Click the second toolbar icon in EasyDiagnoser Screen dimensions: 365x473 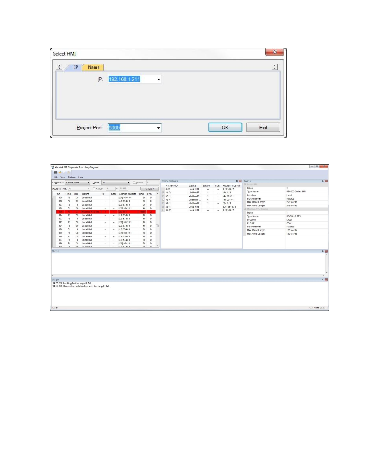60,172
